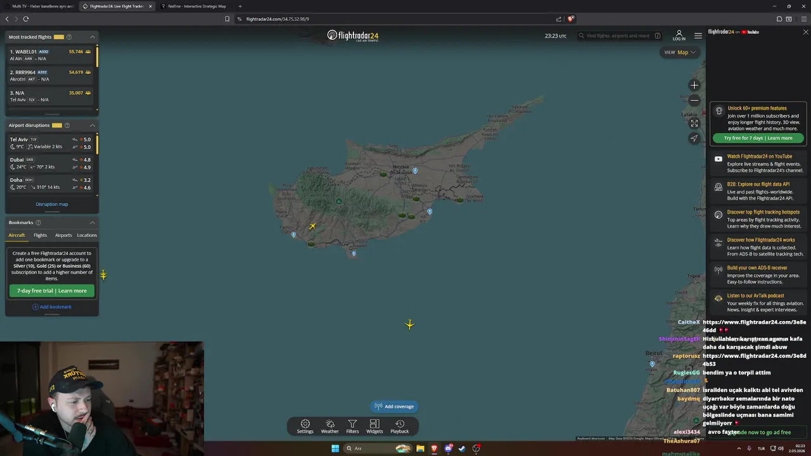Click the Nicosia airport pin marker
The width and height of the screenshot is (811, 456).
tap(415, 170)
